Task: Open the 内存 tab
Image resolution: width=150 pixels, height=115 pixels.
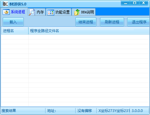Action: [37, 12]
